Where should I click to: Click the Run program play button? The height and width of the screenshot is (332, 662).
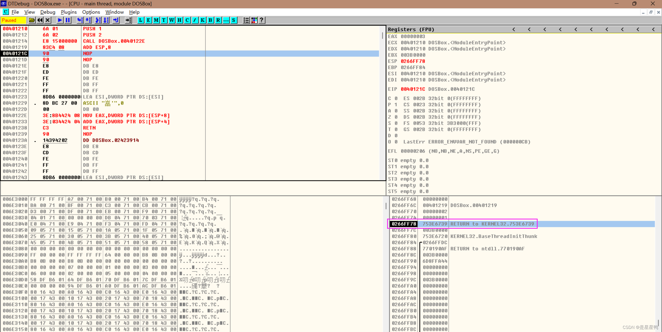coord(60,20)
